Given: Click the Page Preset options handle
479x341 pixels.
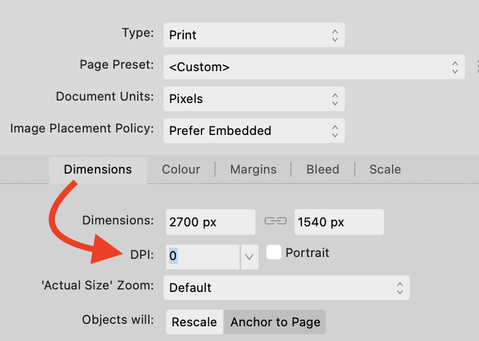Looking at the screenshot, I should click(x=477, y=67).
